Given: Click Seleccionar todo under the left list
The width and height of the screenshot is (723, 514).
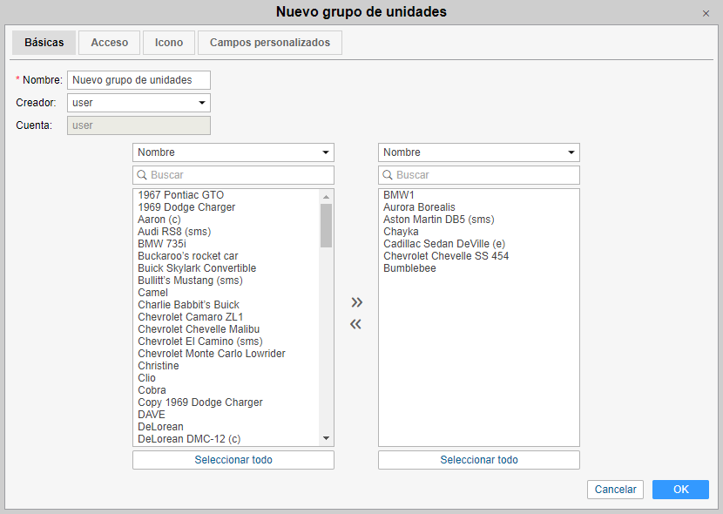Looking at the screenshot, I should click(233, 460).
